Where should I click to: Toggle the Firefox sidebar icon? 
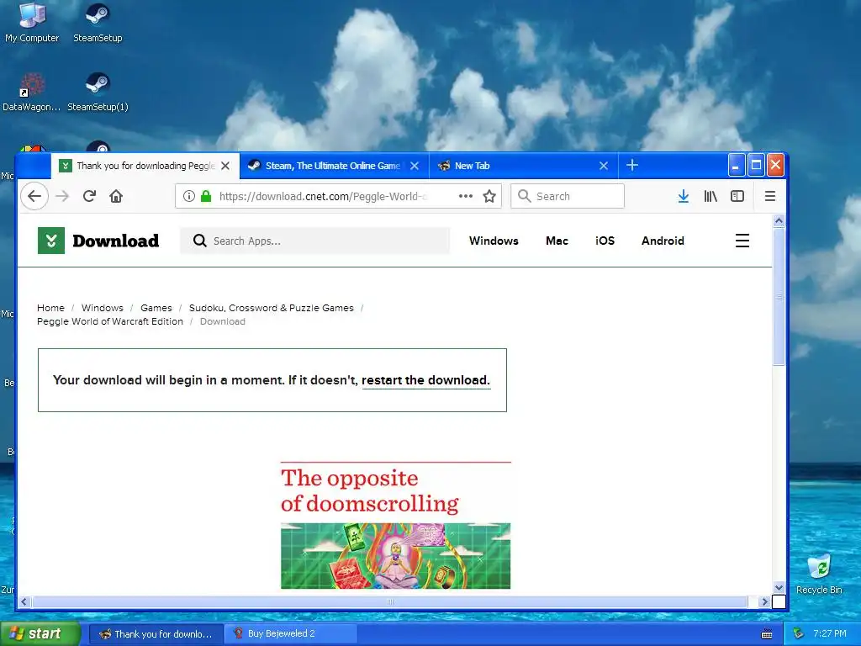(x=737, y=196)
